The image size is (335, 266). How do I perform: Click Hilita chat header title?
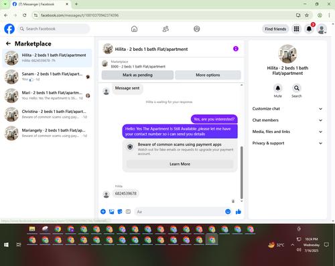151,49
